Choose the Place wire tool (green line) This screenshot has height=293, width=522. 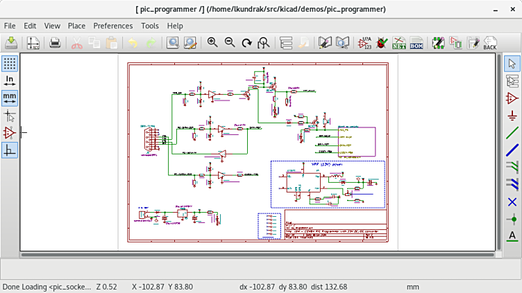pos(512,132)
